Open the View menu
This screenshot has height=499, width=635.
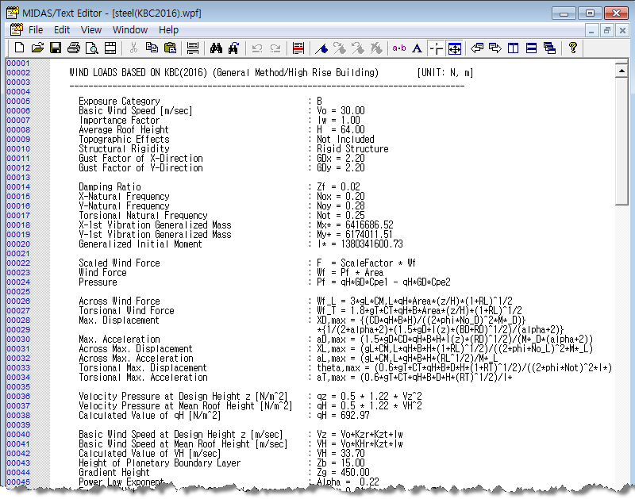91,30
